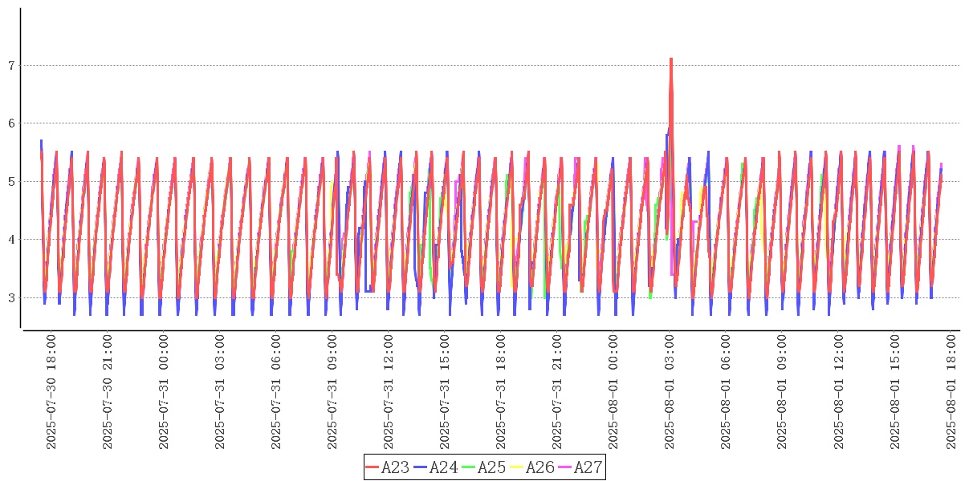This screenshot has height=481, width=969.
Task: Hide the A26 series via legend label
Action: pyautogui.click(x=539, y=467)
